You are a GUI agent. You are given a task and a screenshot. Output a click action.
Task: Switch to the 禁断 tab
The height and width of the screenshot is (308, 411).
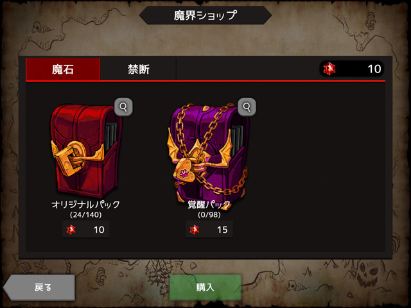[139, 69]
